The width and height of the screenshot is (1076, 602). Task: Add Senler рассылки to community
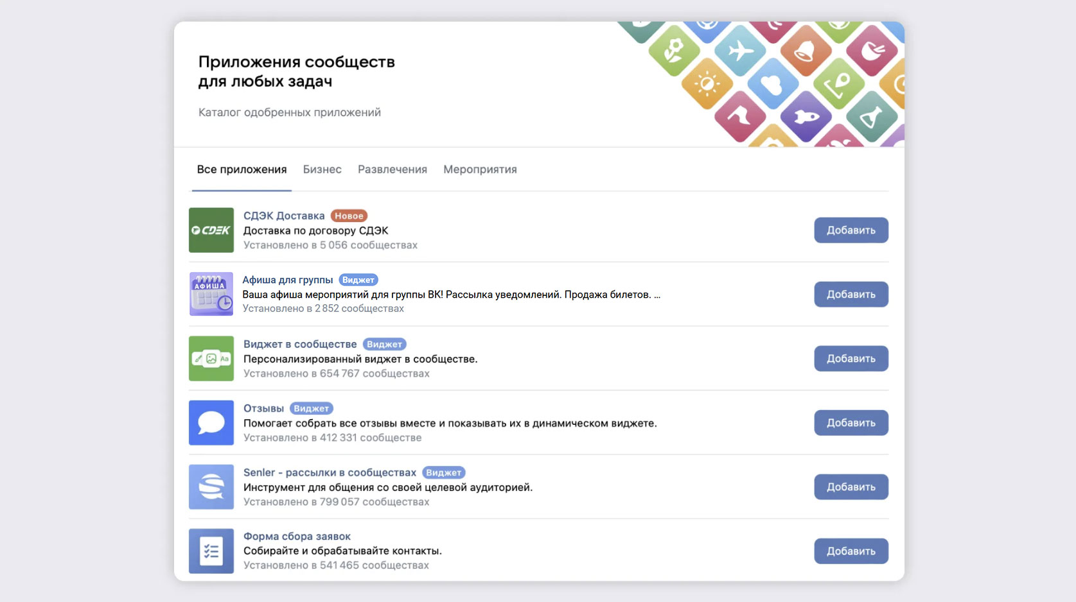tap(851, 487)
